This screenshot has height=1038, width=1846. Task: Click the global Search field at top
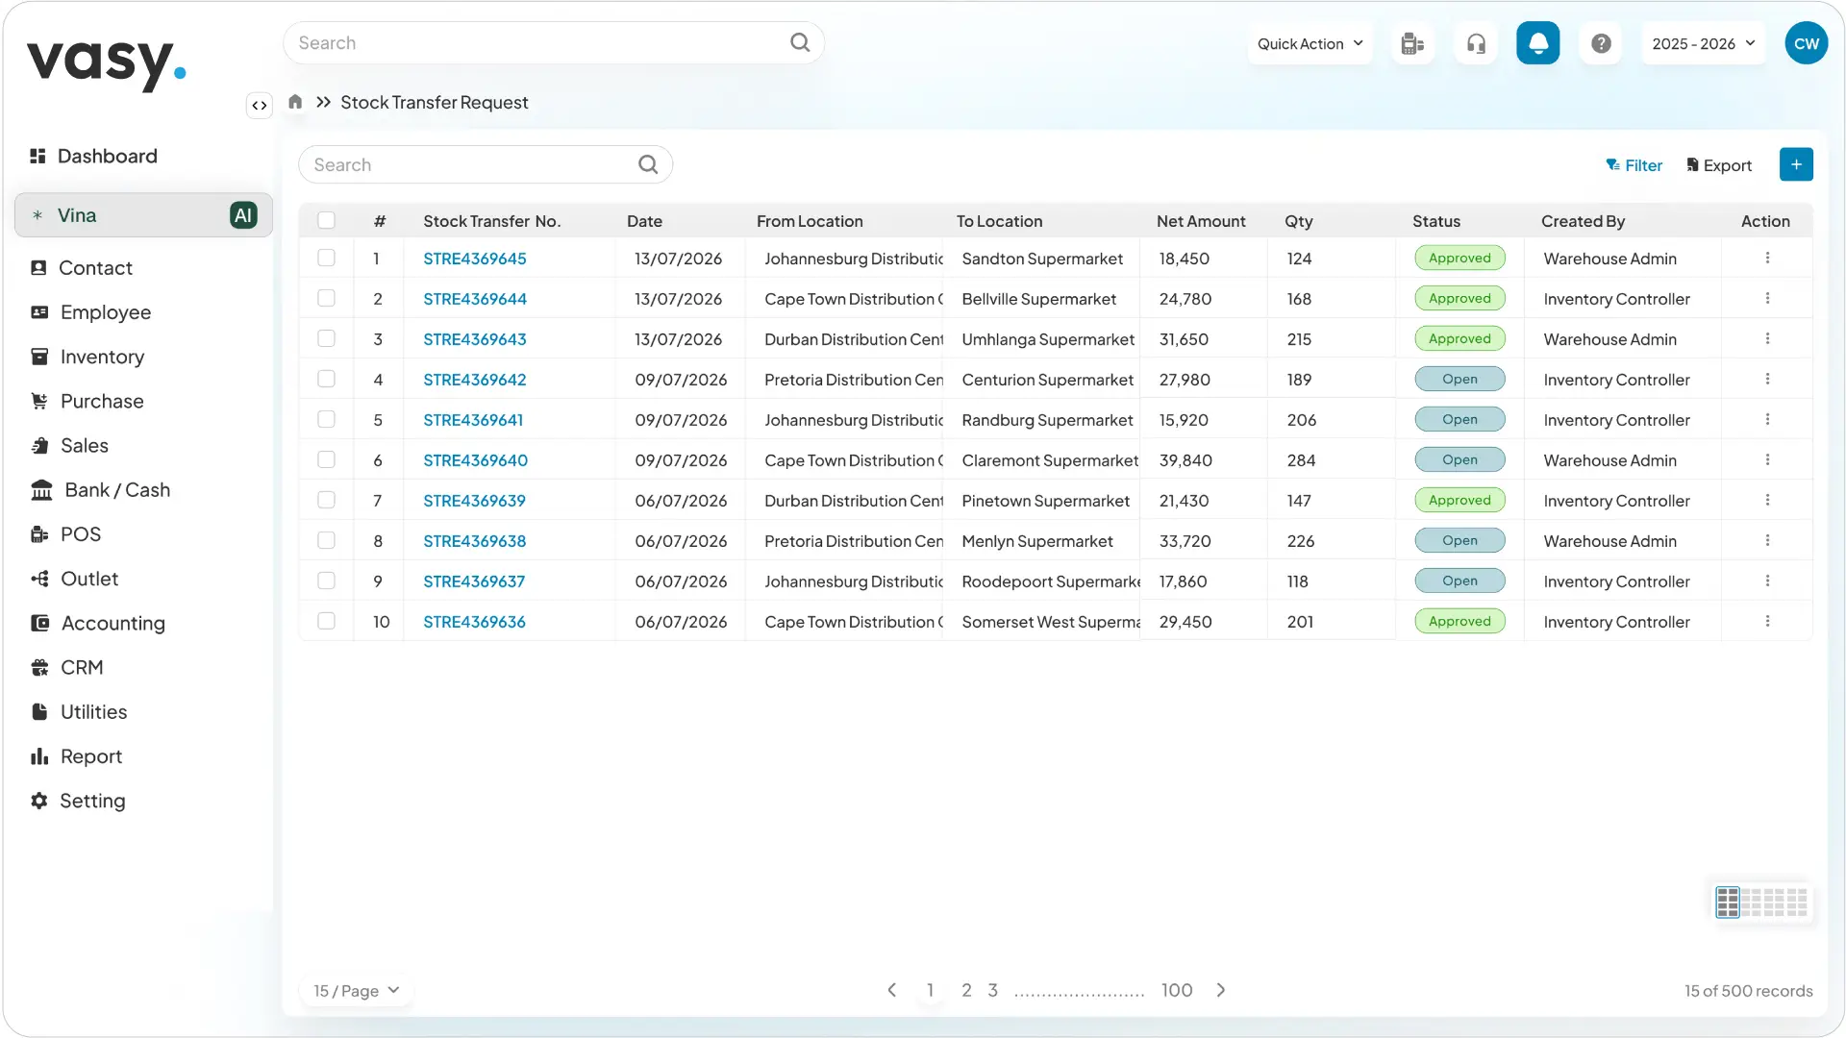(x=554, y=43)
